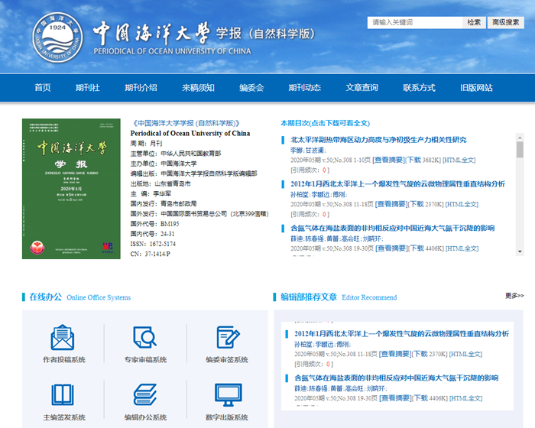Click author 孙柏堂 in 本期目次 list
The width and height of the screenshot is (535, 428).
coord(300,195)
